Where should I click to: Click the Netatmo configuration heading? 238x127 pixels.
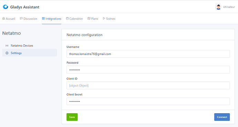tap(85, 35)
